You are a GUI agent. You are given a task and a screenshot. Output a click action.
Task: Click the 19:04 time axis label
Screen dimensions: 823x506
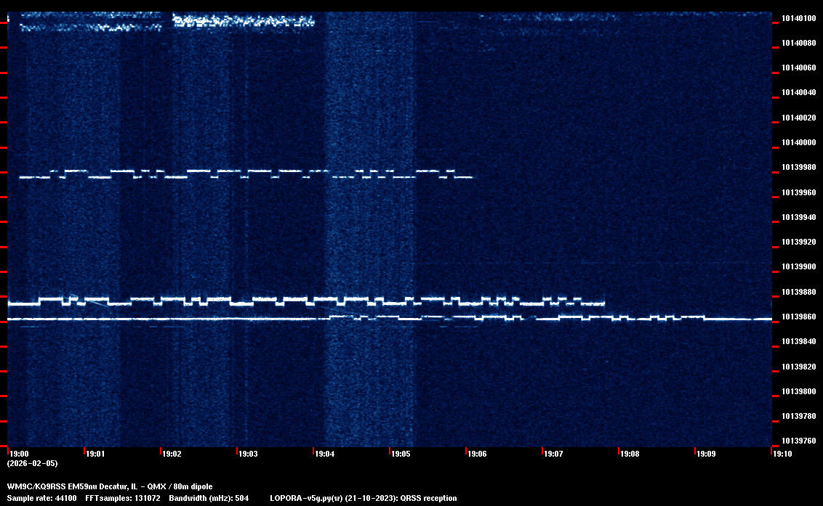coord(325,454)
